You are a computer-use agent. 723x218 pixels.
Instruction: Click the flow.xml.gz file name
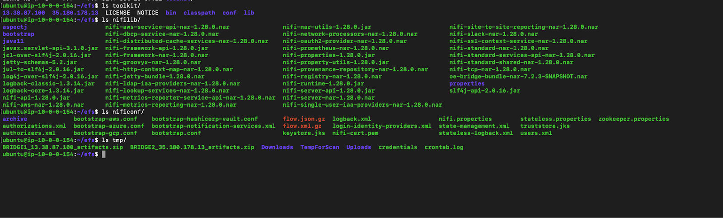click(302, 126)
